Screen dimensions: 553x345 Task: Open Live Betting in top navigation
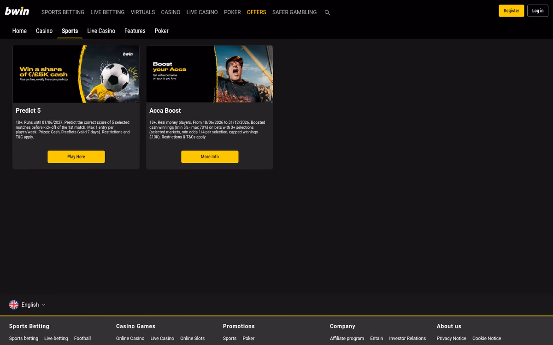[107, 12]
